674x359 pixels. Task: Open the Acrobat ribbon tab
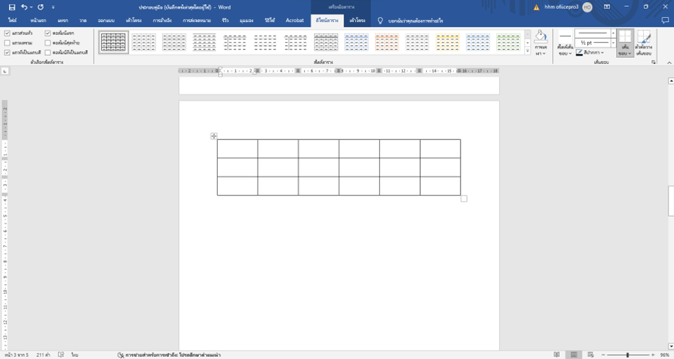click(x=295, y=21)
